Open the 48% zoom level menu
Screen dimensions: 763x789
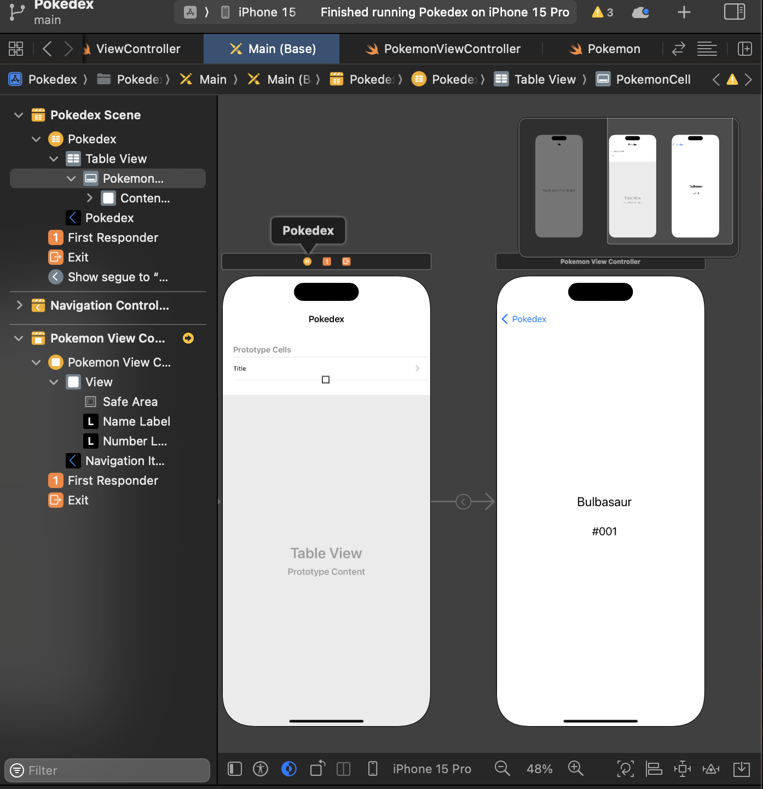(x=539, y=769)
